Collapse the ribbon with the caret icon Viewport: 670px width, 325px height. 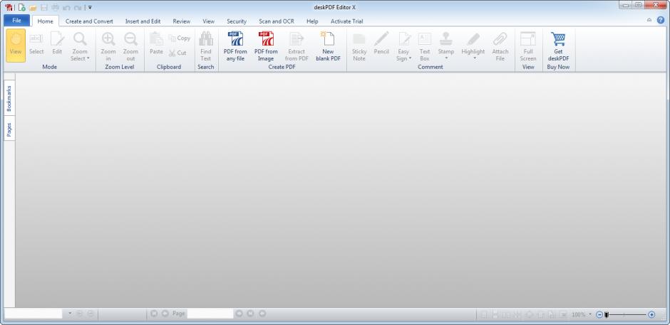point(649,20)
